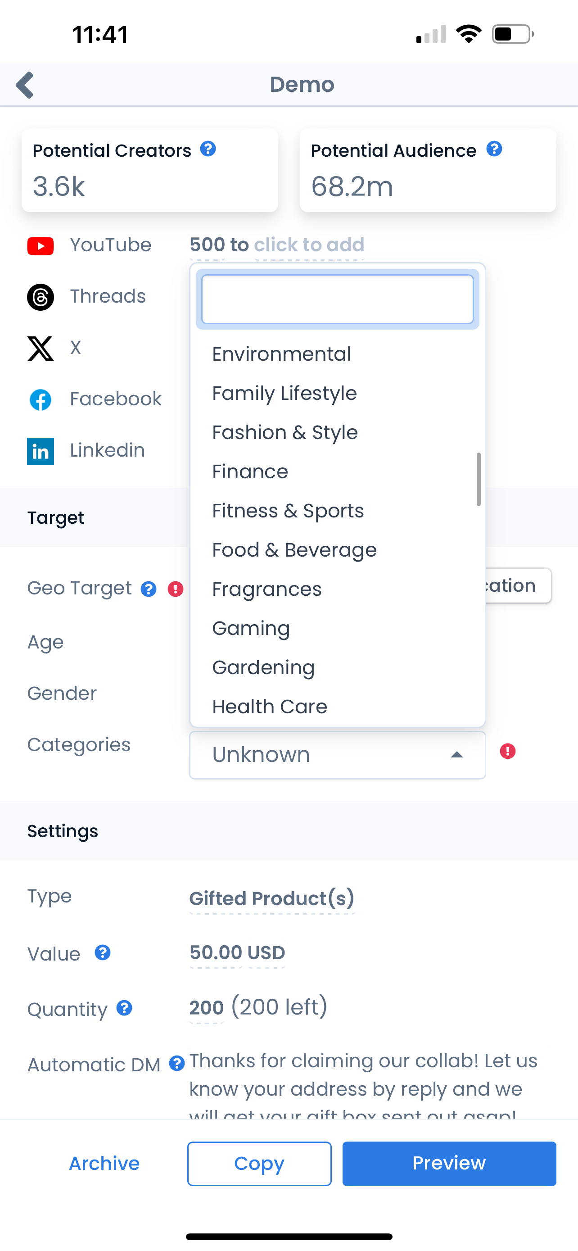Open Potential Audience help icon
The height and width of the screenshot is (1251, 578).
point(494,149)
